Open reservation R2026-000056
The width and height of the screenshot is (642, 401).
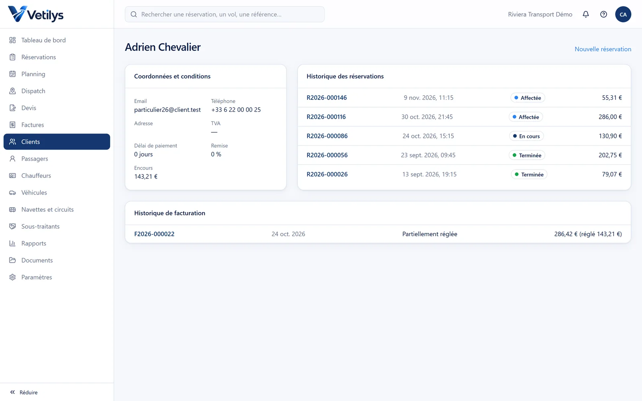[327, 155]
